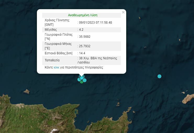
Task: Click the small island off Crete's northwest coast
Action: pos(26,92)
